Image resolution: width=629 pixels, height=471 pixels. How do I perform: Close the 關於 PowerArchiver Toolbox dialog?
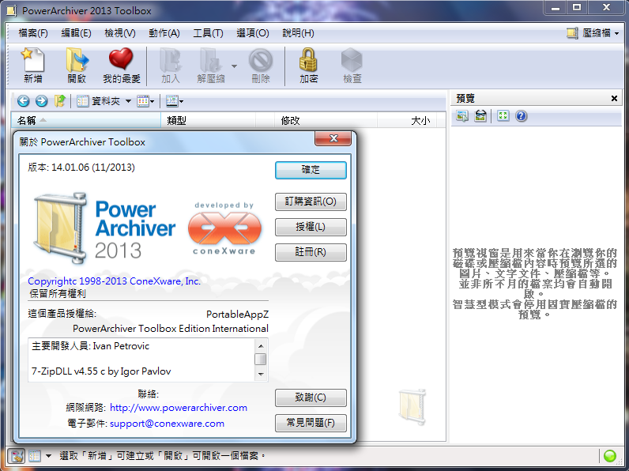click(333, 138)
